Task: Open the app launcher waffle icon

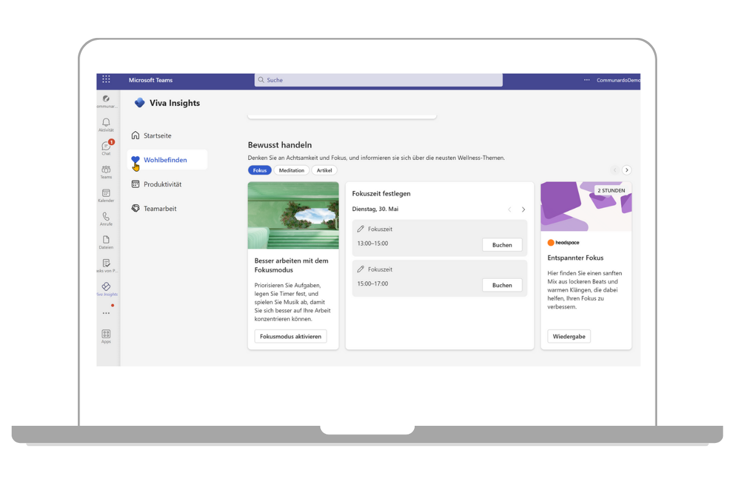Action: (106, 80)
